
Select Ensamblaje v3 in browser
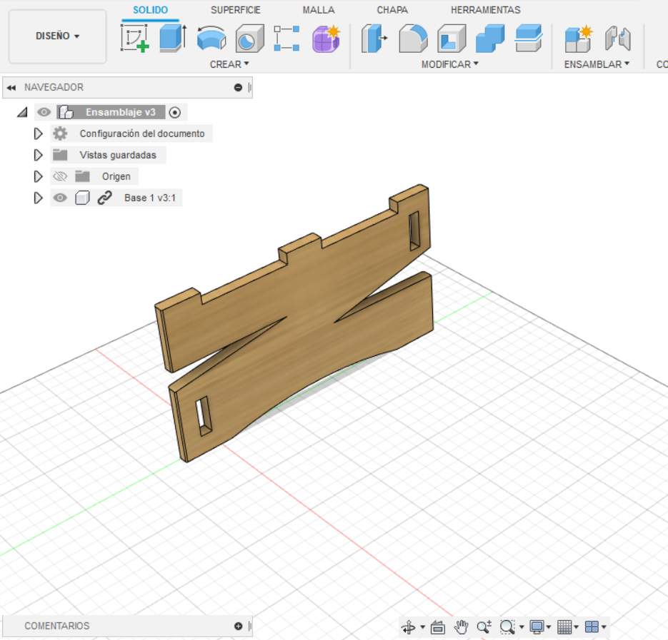click(x=121, y=112)
